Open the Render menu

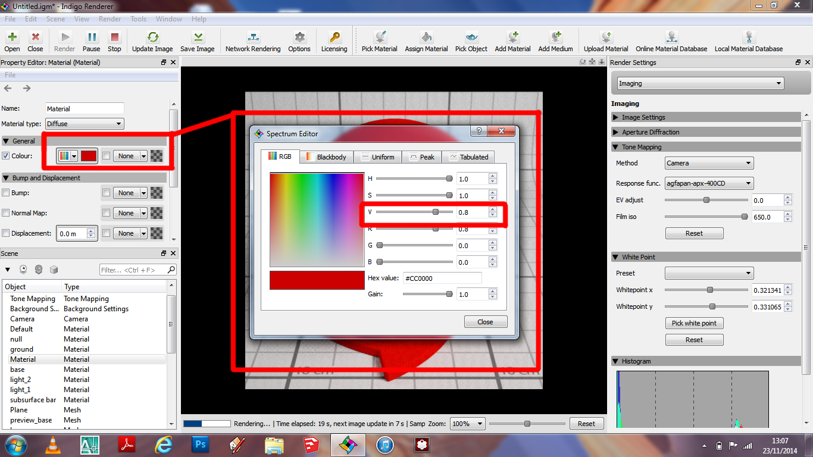click(110, 19)
